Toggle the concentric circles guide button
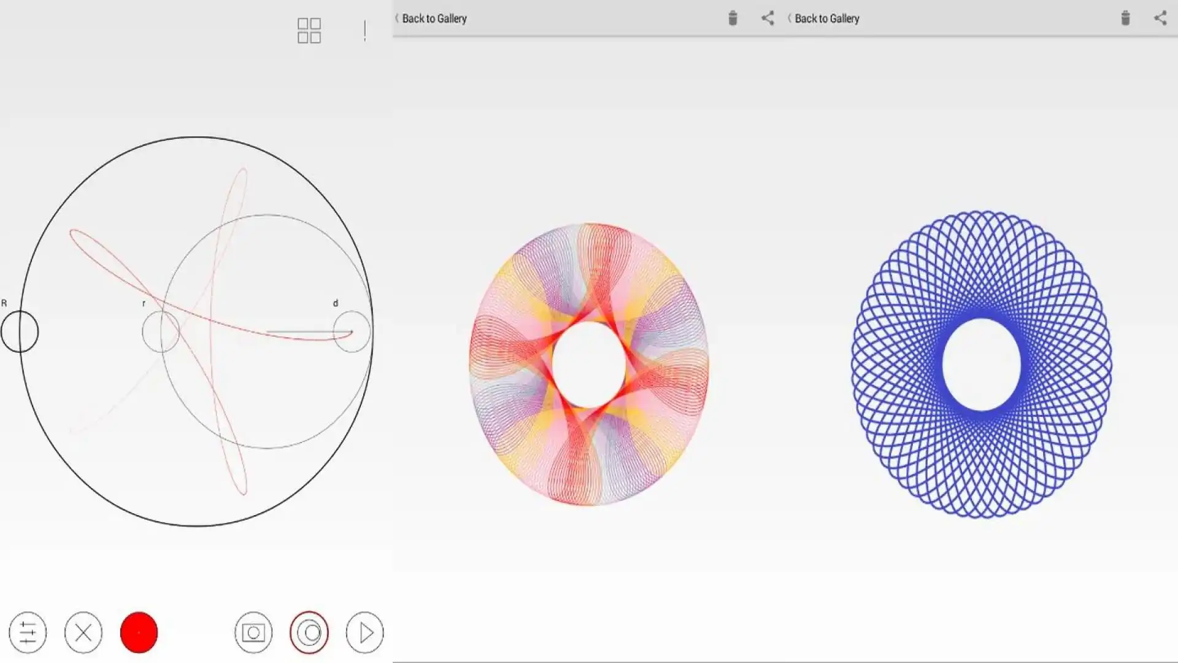Viewport: 1178px width, 663px height. coord(309,632)
